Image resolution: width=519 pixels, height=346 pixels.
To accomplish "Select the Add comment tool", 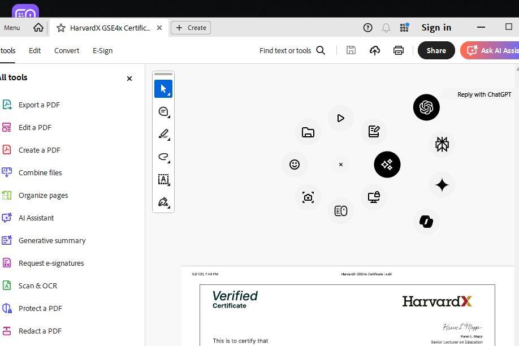I will [x=163, y=112].
